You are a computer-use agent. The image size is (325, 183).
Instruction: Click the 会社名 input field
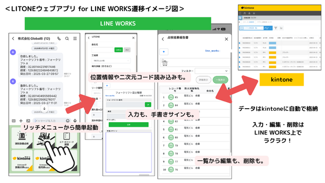[102, 50]
